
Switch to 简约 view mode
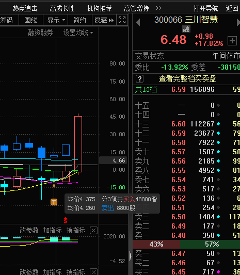click(x=80, y=20)
